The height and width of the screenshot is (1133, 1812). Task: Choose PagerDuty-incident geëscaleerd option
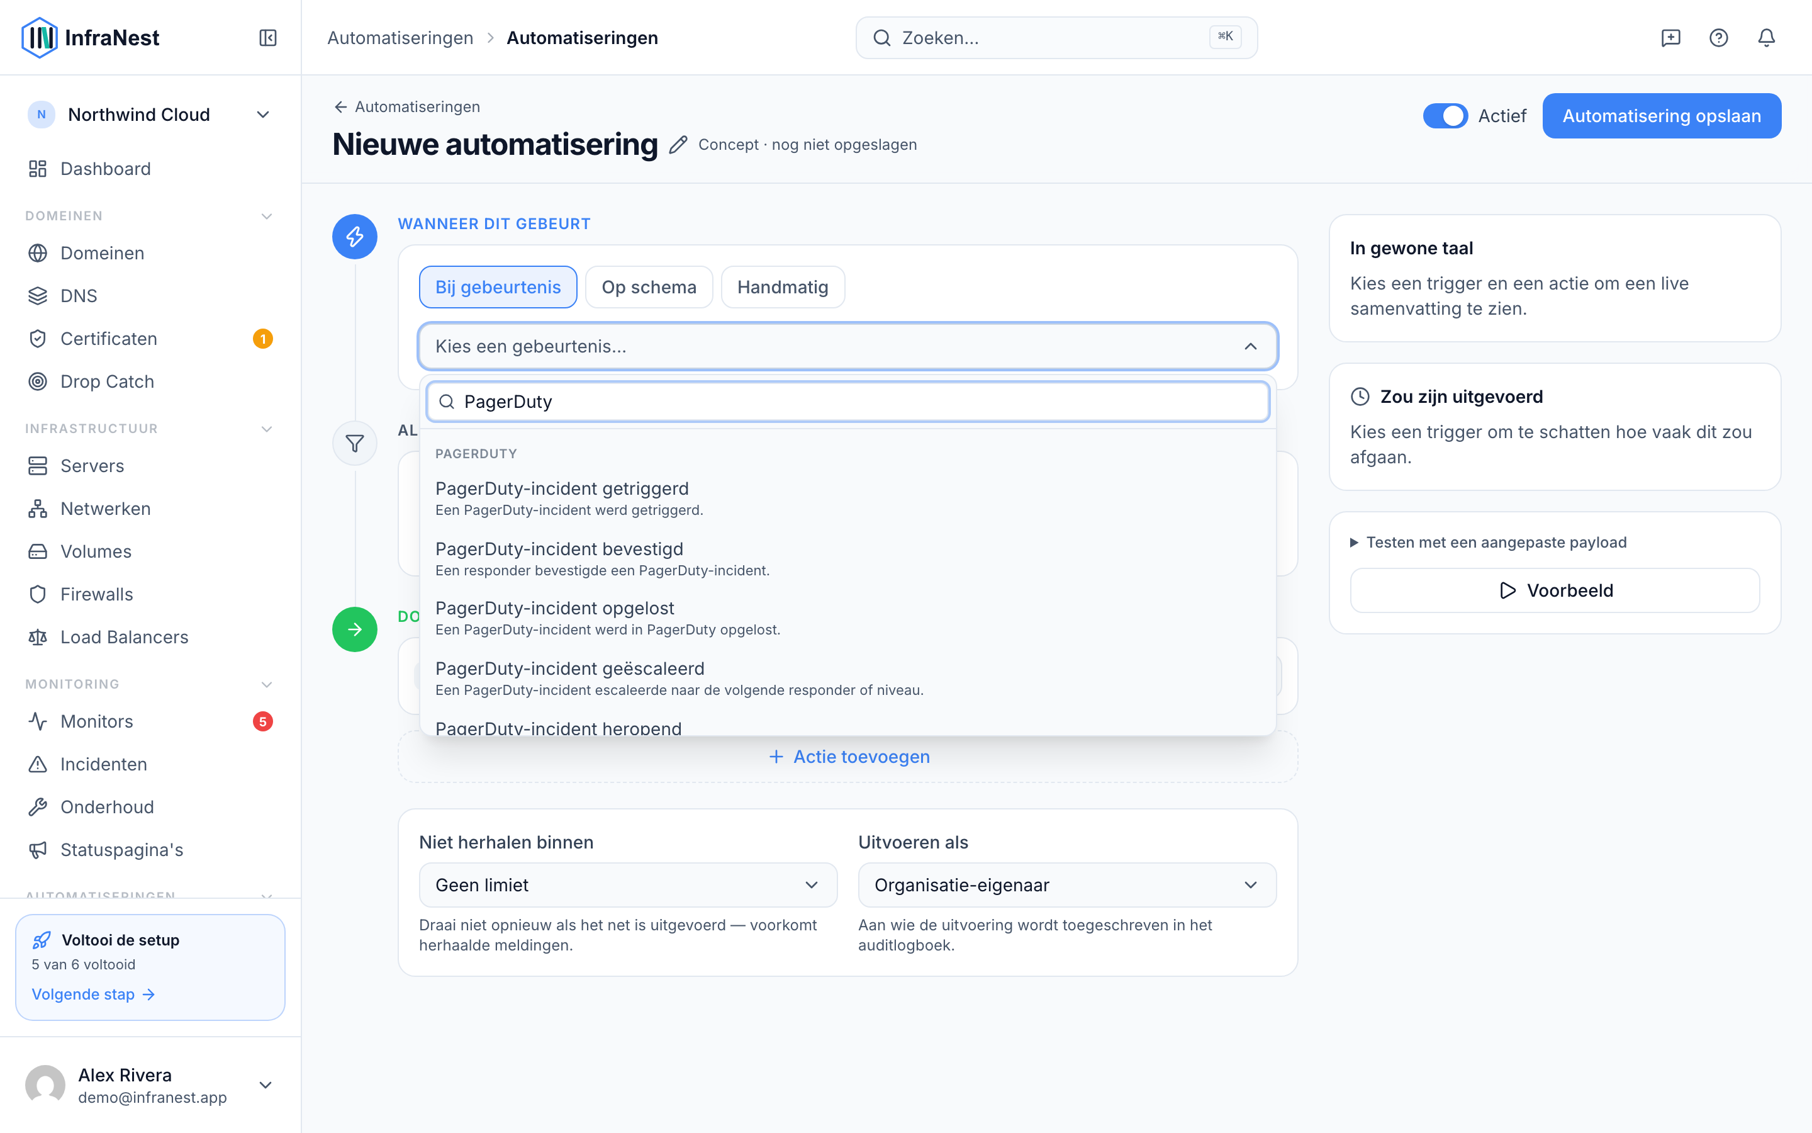847,679
